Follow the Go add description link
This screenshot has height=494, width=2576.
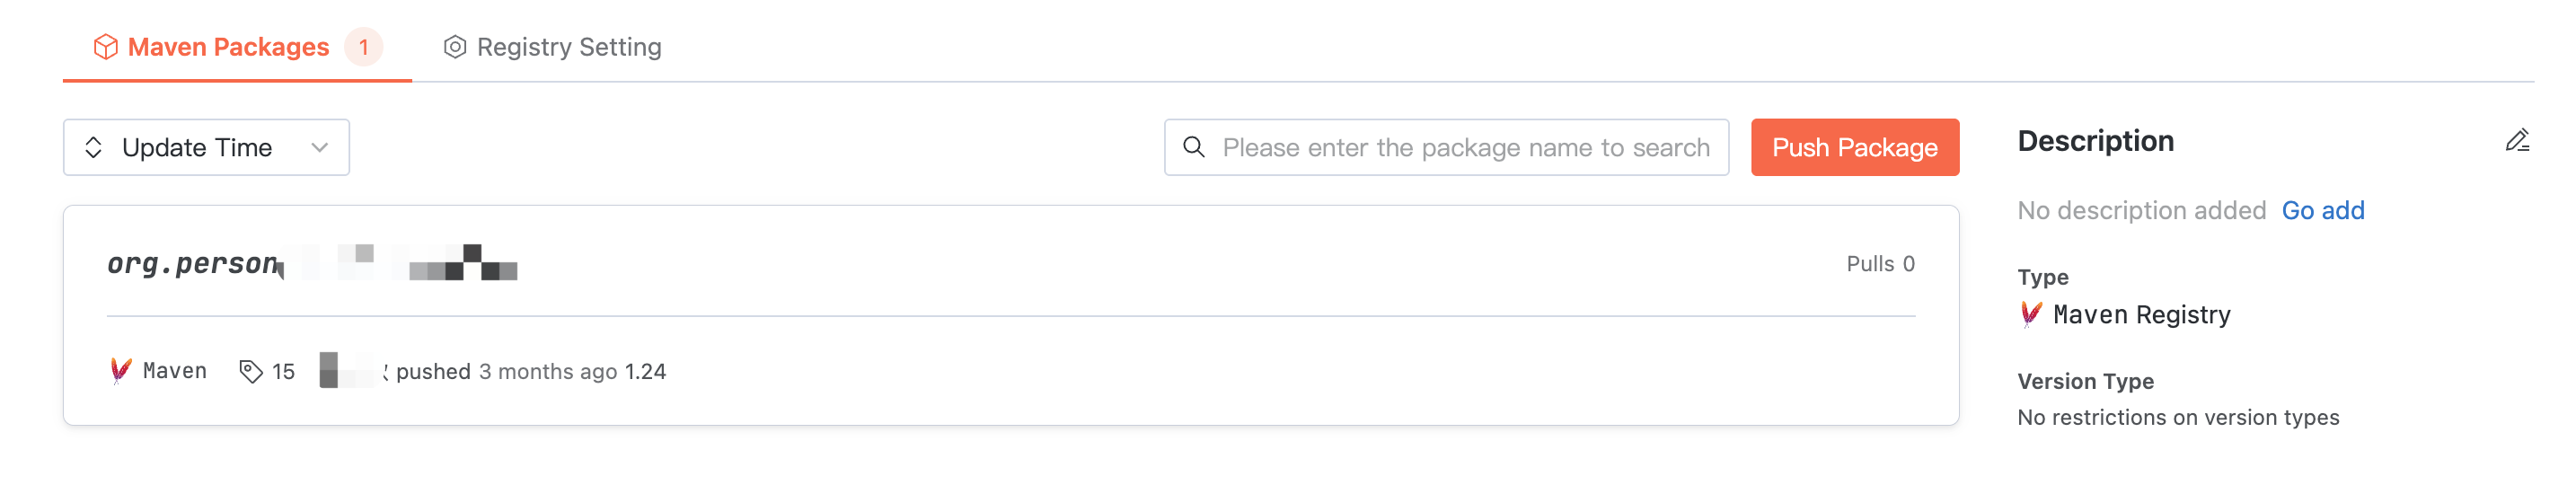coord(2322,211)
